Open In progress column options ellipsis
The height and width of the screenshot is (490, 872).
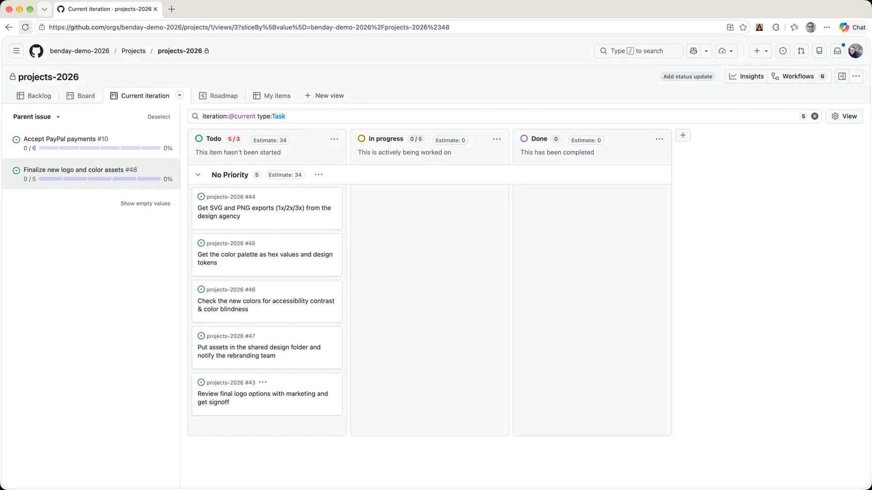pos(497,139)
